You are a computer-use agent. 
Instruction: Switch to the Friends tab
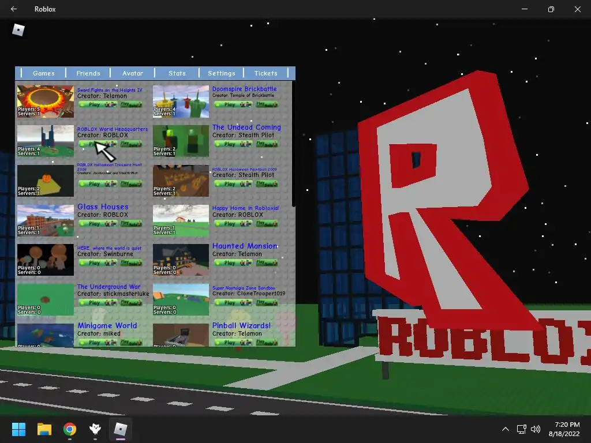[x=88, y=73]
